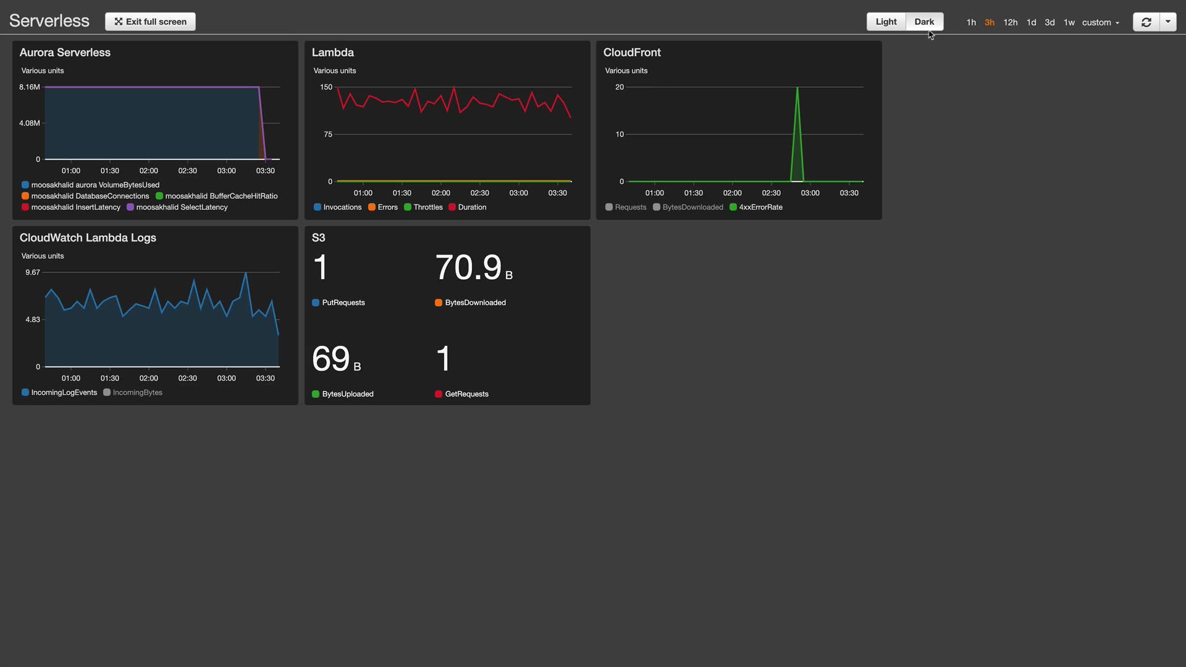The height and width of the screenshot is (667, 1186).
Task: Click Exit full screen button
Action: [150, 22]
